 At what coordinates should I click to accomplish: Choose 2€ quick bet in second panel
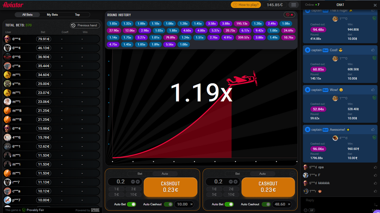click(x=231, y=189)
